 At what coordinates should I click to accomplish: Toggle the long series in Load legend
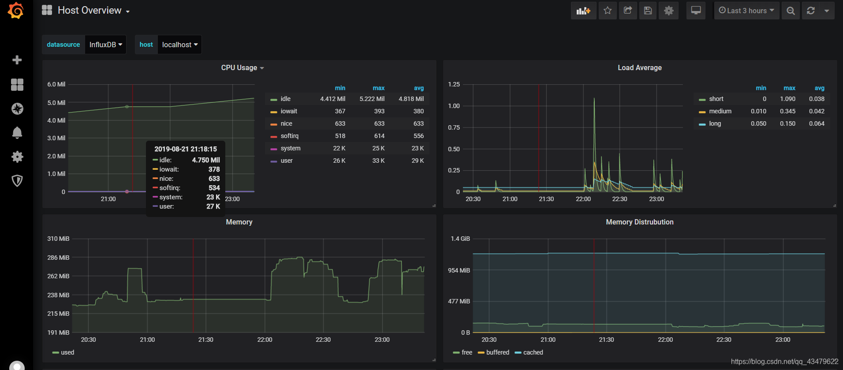click(x=715, y=123)
